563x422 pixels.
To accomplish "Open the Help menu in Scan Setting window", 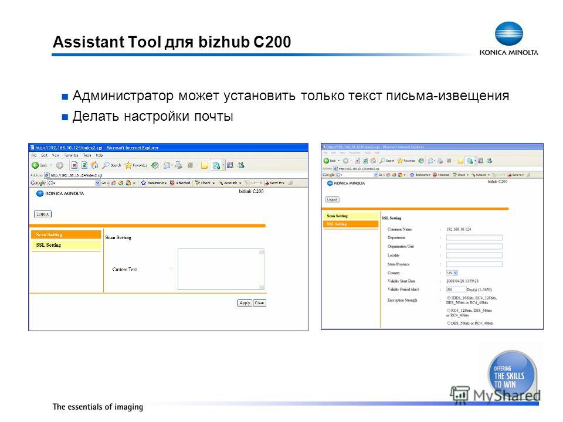I will pyautogui.click(x=99, y=155).
